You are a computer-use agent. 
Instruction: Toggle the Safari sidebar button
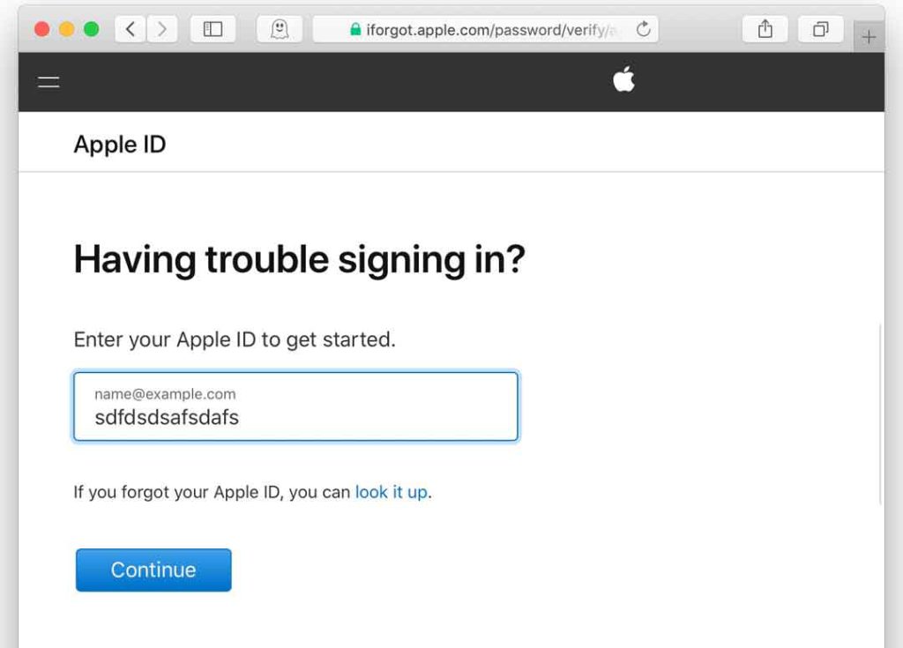pyautogui.click(x=213, y=29)
